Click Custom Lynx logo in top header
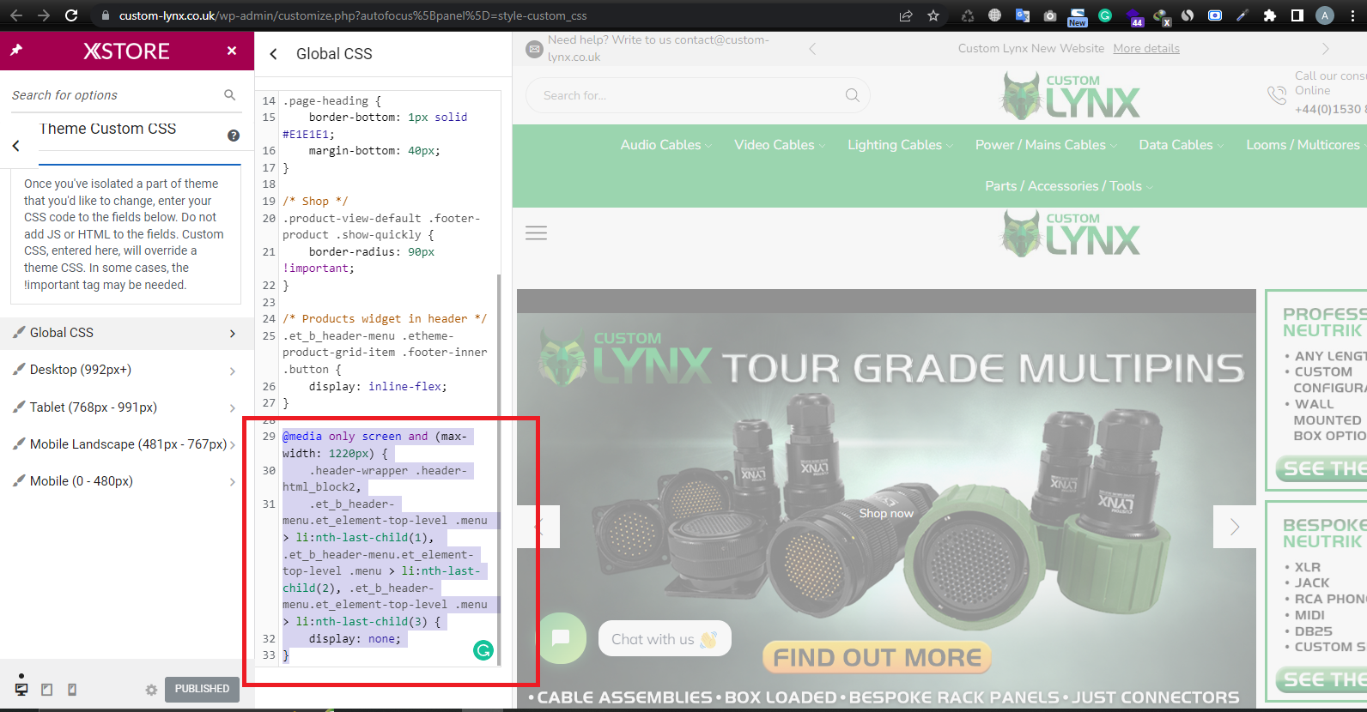Viewport: 1367px width, 712px height. (x=1069, y=95)
